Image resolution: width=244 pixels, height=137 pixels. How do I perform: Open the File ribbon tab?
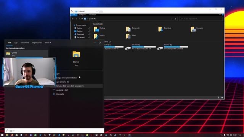coord(74,15)
